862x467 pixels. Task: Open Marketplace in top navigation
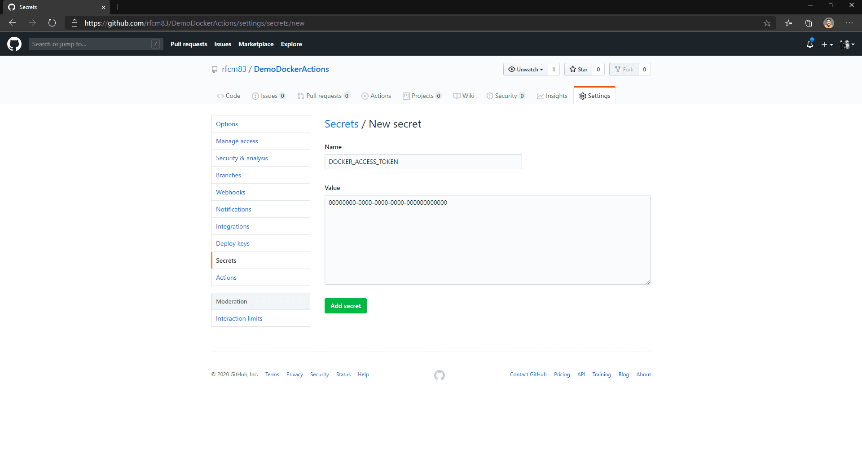click(x=256, y=44)
